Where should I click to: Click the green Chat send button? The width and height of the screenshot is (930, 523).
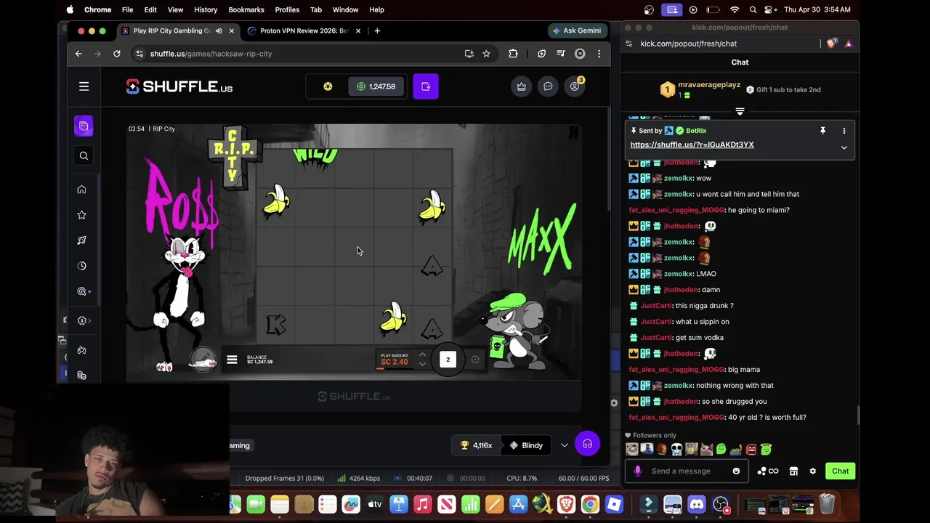840,471
